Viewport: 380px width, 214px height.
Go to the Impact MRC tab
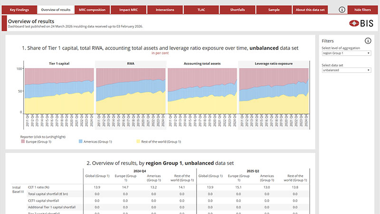tap(128, 10)
